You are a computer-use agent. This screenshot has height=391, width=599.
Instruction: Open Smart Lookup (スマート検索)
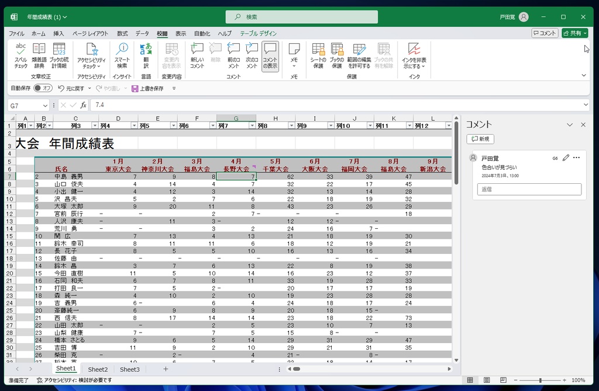(x=122, y=55)
